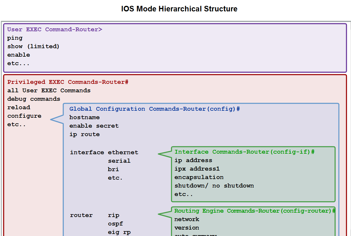The width and height of the screenshot is (351, 236).
Task: Click the "enable secret" entry
Action: (94, 126)
